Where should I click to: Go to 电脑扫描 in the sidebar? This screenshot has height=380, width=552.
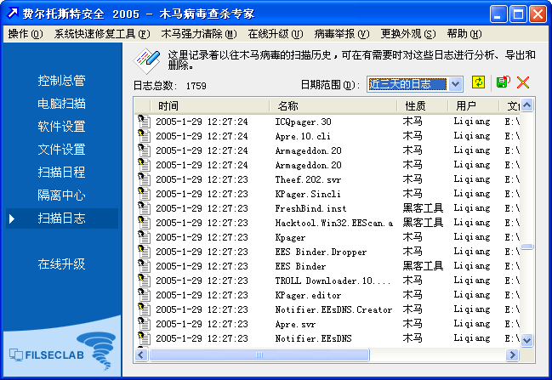[61, 104]
